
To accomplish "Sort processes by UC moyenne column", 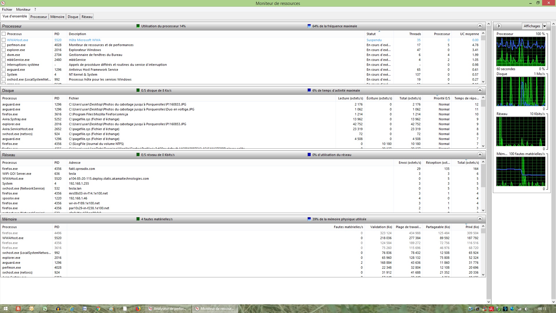I will (x=469, y=34).
